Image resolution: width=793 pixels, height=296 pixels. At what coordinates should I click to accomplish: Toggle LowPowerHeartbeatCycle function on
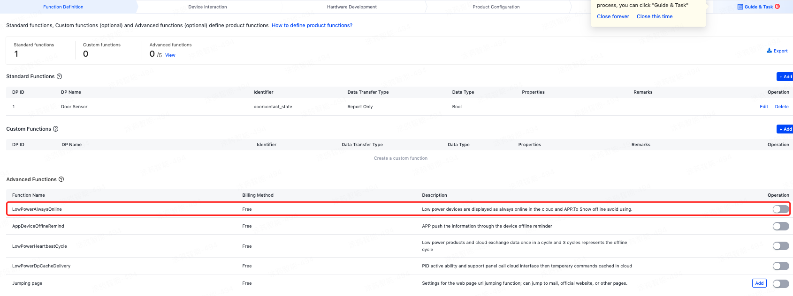780,246
